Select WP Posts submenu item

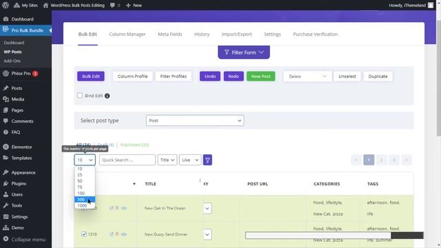pos(12,52)
